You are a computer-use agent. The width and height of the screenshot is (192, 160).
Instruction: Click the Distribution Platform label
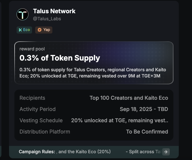[44, 132]
